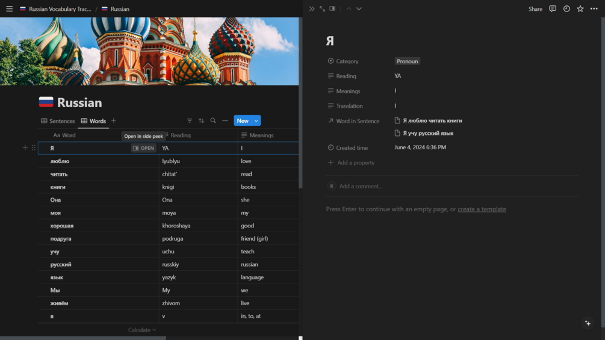605x340 pixels.
Task: View the page history clock icon
Action: [566, 9]
